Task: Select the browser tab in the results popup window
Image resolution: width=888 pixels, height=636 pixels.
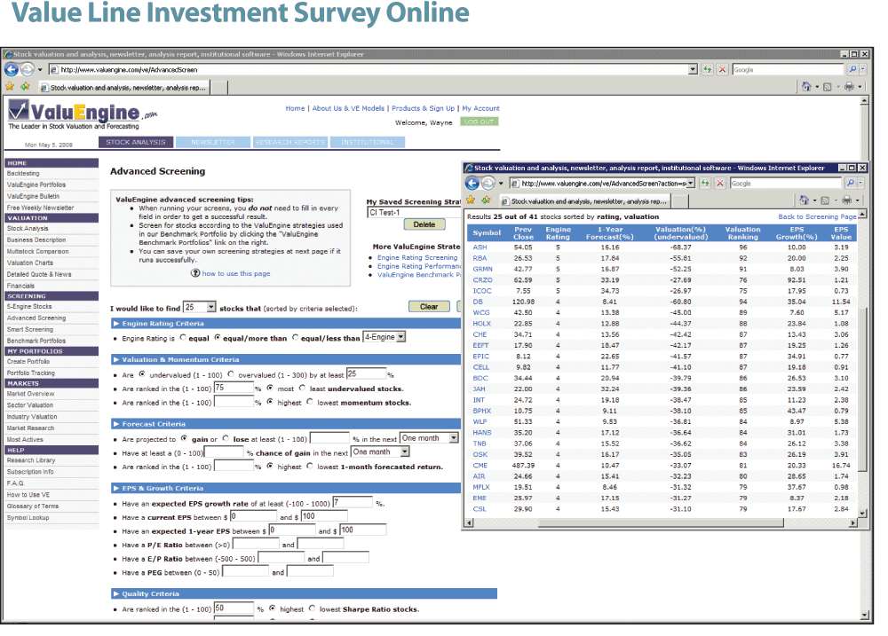Action: click(585, 201)
